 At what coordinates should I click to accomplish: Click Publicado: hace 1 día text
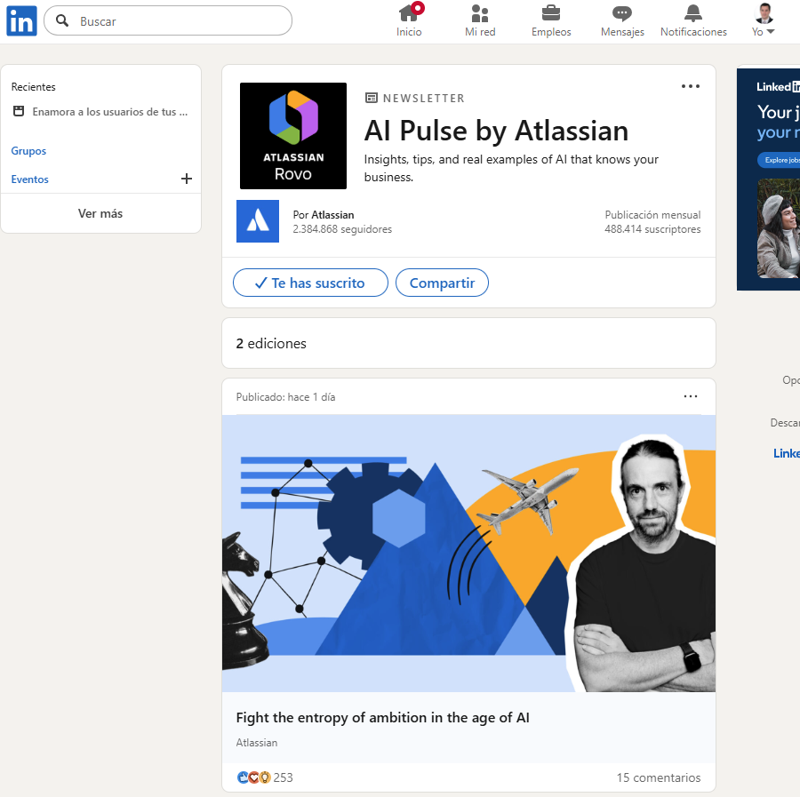285,396
